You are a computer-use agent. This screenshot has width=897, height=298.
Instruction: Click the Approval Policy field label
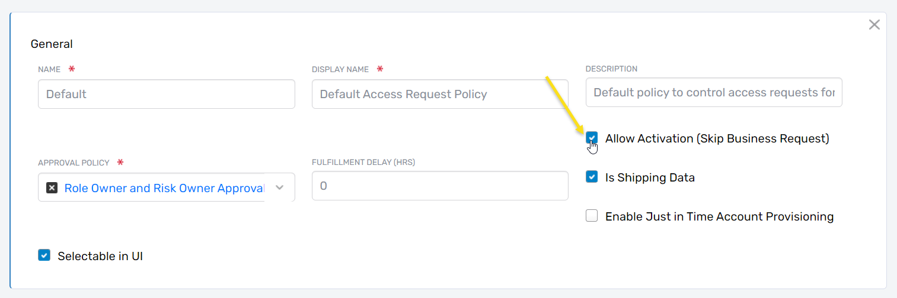coord(74,163)
